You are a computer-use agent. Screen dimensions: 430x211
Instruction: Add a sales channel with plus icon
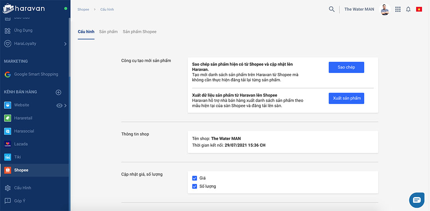(59, 92)
